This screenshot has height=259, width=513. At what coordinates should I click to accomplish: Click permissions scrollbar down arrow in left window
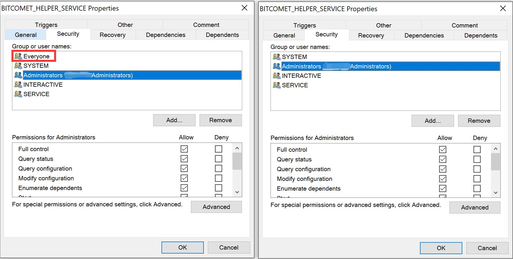pos(237,192)
